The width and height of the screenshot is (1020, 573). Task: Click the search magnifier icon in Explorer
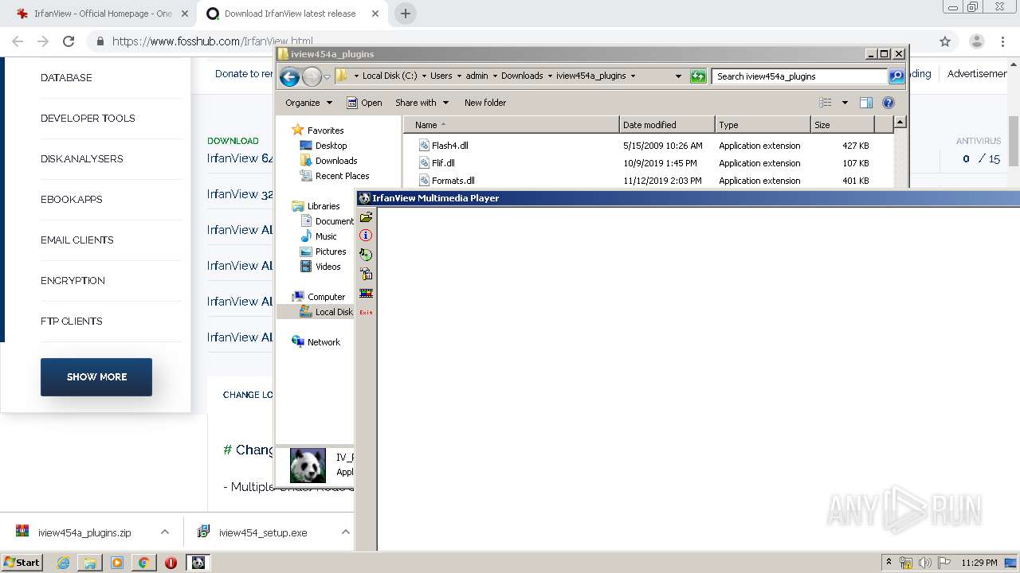896,76
